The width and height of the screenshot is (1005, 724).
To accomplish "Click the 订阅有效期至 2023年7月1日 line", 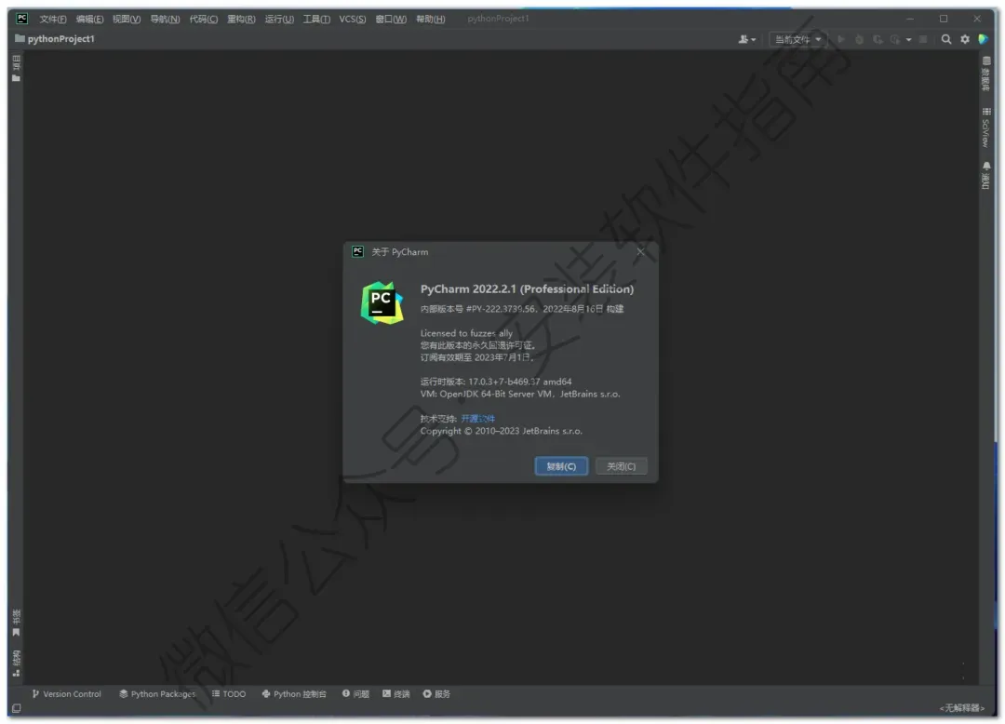I will point(476,357).
